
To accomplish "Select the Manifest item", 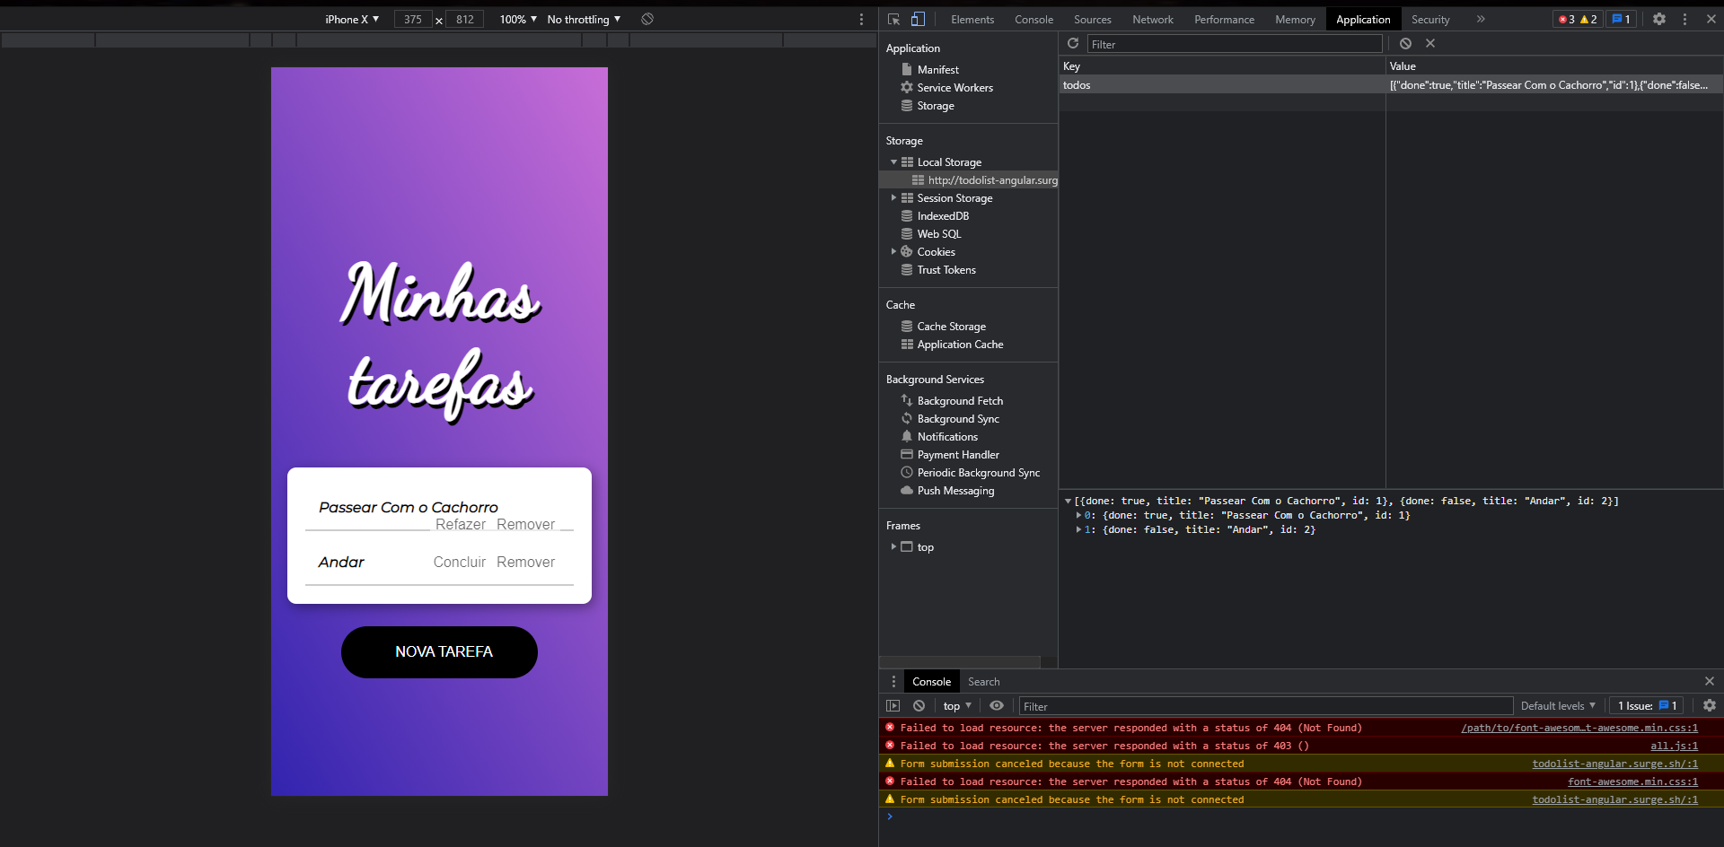I will pos(937,70).
